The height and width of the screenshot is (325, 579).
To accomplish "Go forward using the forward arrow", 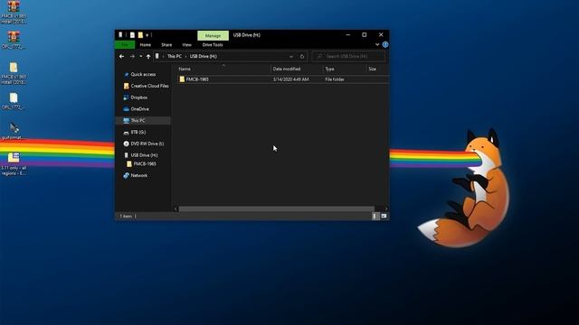I will 132,56.
